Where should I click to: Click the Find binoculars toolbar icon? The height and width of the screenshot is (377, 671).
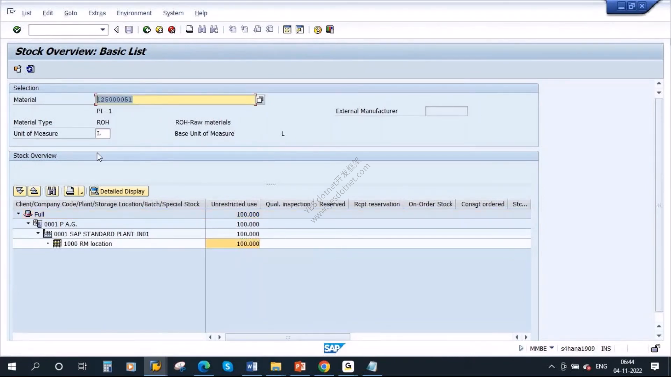click(202, 30)
